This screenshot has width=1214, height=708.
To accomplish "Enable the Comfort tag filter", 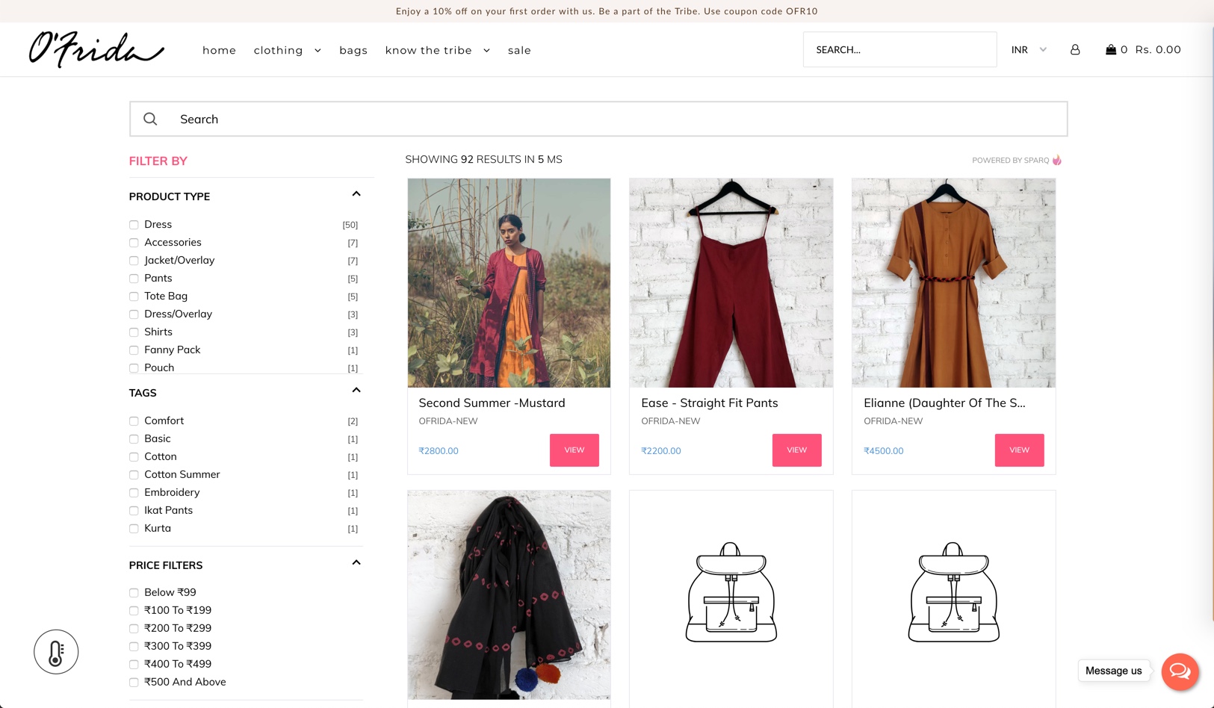I will (133, 420).
